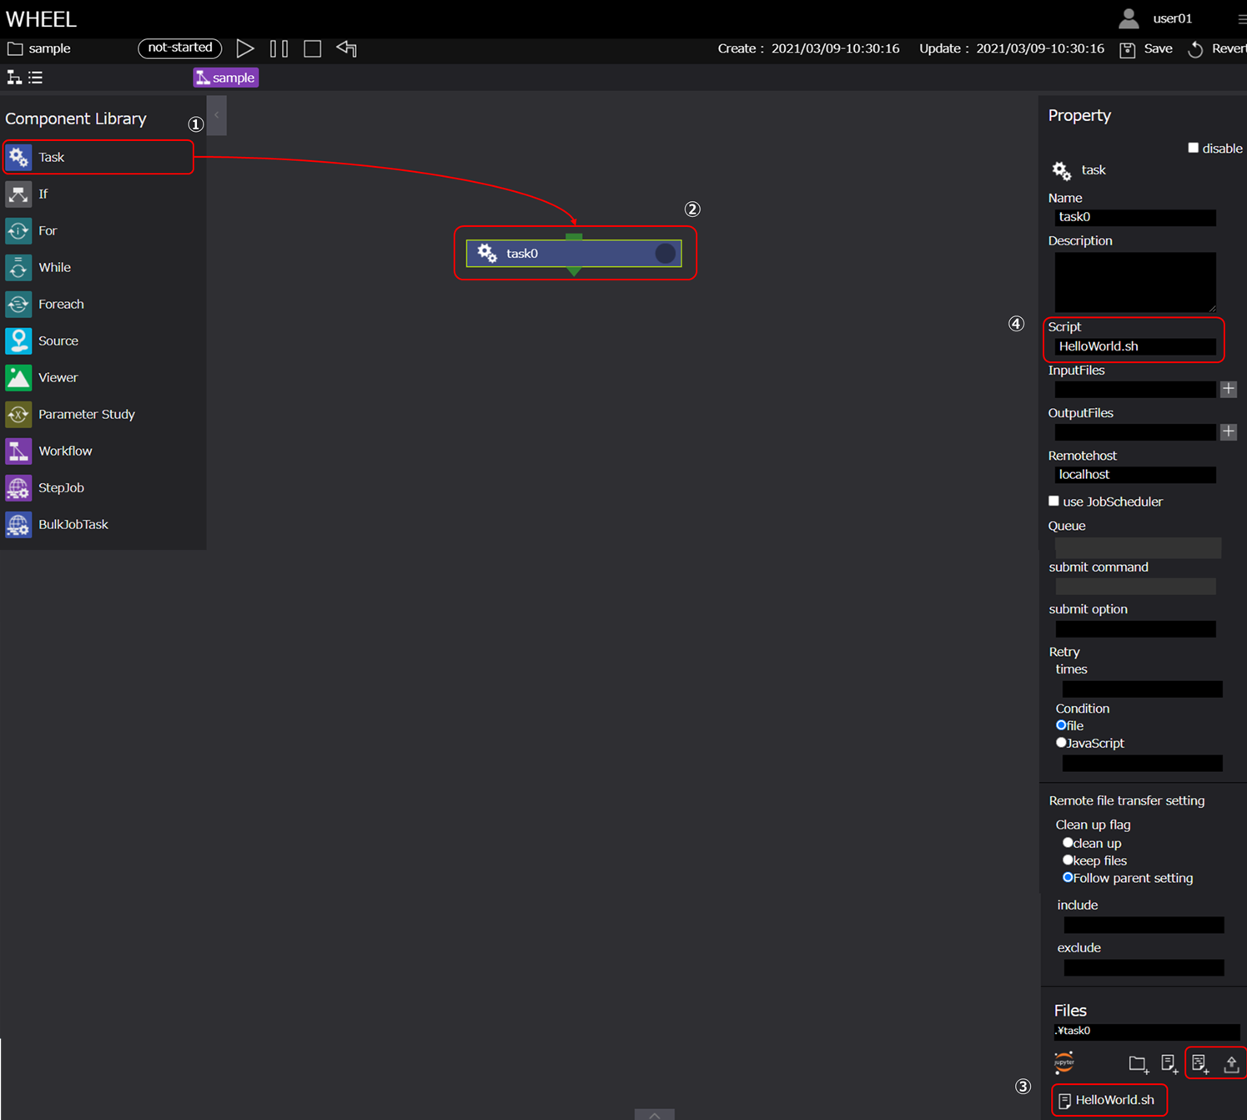Enable the disable checkbox for task

(1193, 148)
